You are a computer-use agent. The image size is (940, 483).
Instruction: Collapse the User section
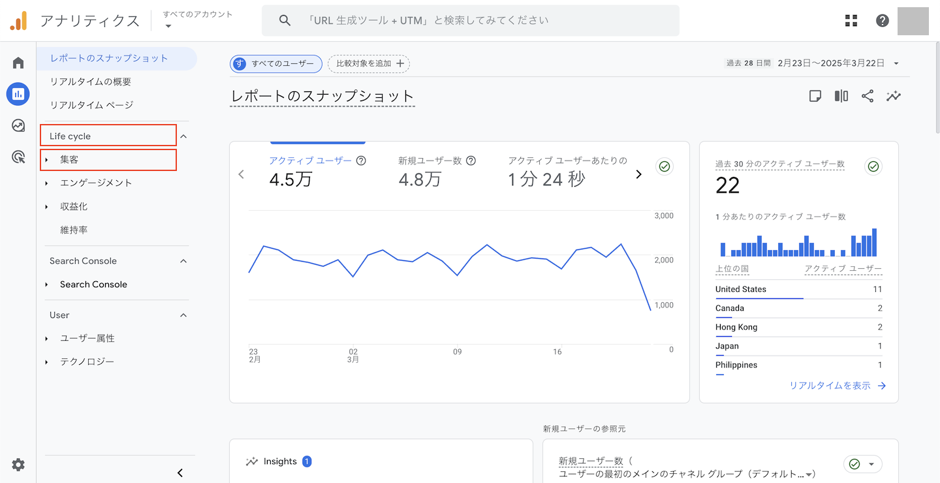[183, 315]
